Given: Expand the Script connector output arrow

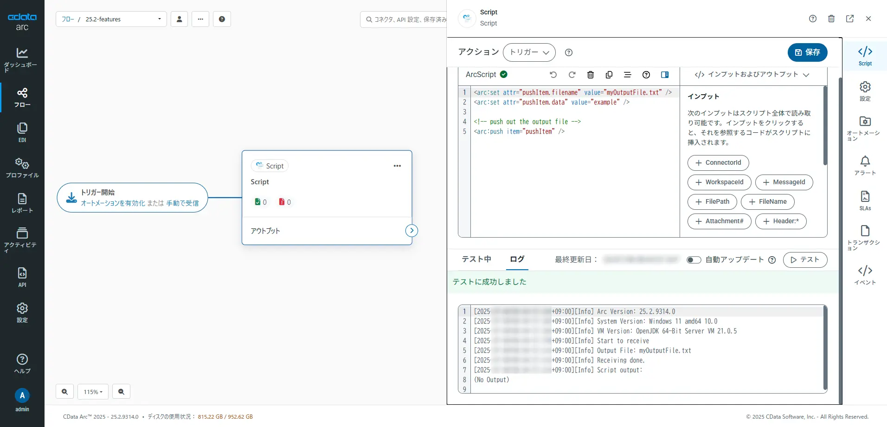Looking at the screenshot, I should (411, 231).
